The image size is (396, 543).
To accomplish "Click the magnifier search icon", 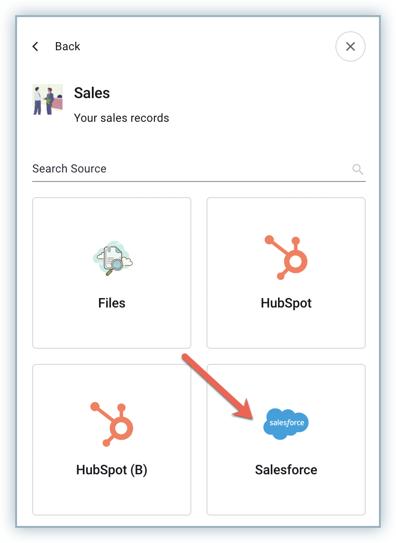I will point(358,169).
